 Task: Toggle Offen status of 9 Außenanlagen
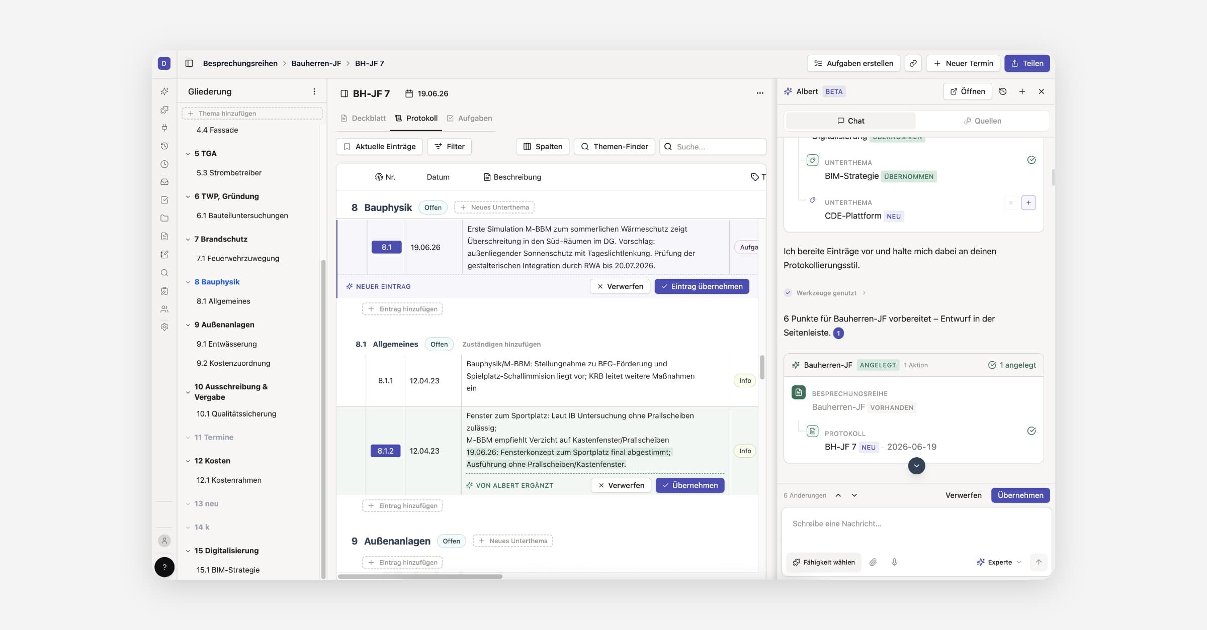451,541
